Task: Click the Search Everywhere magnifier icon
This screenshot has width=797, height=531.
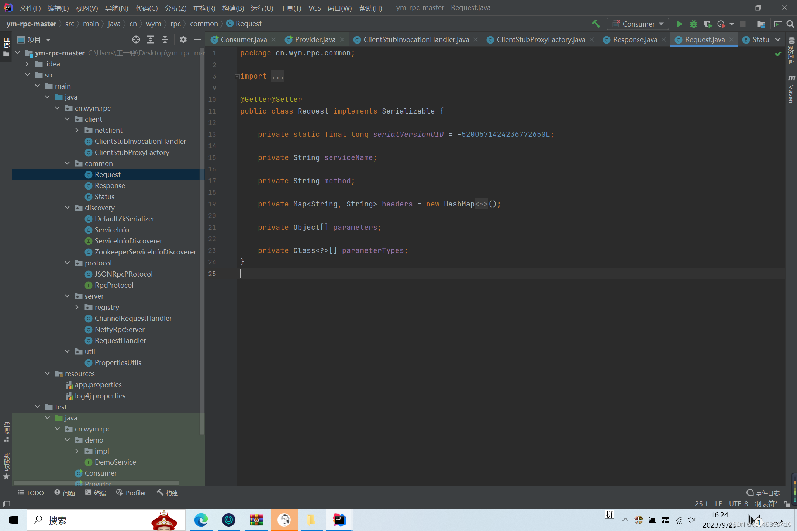Action: 790,24
